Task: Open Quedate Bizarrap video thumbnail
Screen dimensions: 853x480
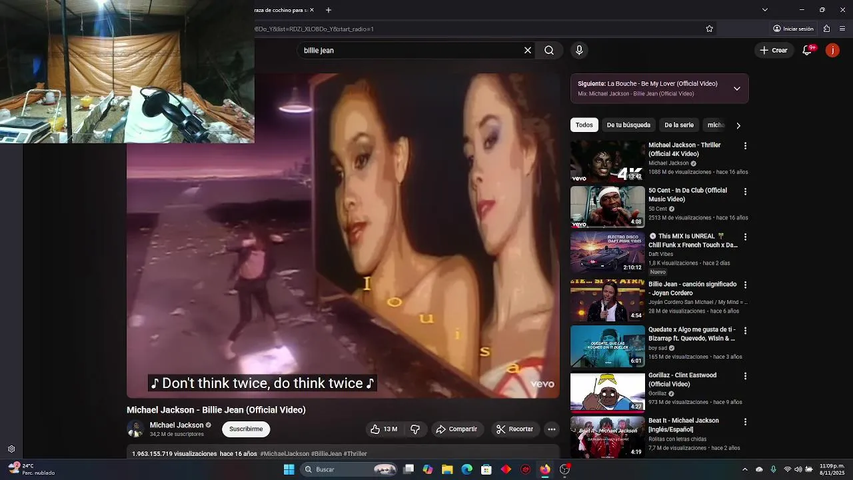Action: click(607, 346)
